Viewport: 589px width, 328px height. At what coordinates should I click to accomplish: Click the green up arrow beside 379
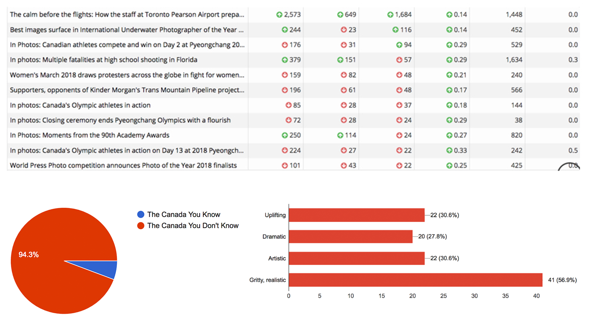285,60
